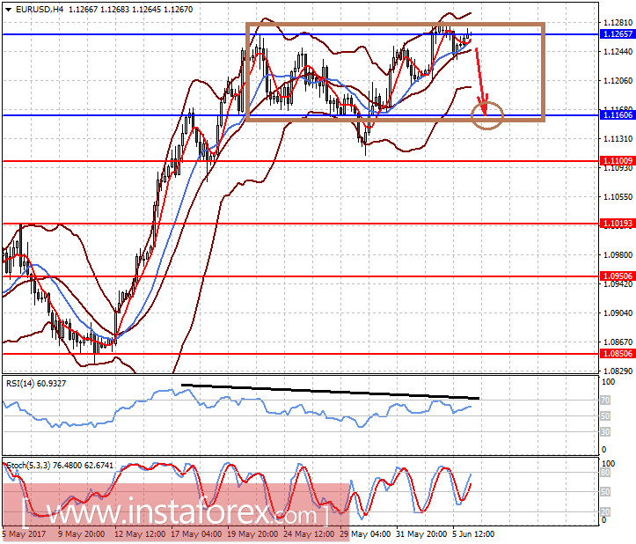Select the 1.11009 red price label
Image resolution: width=636 pixels, height=544 pixels.
coord(618,161)
